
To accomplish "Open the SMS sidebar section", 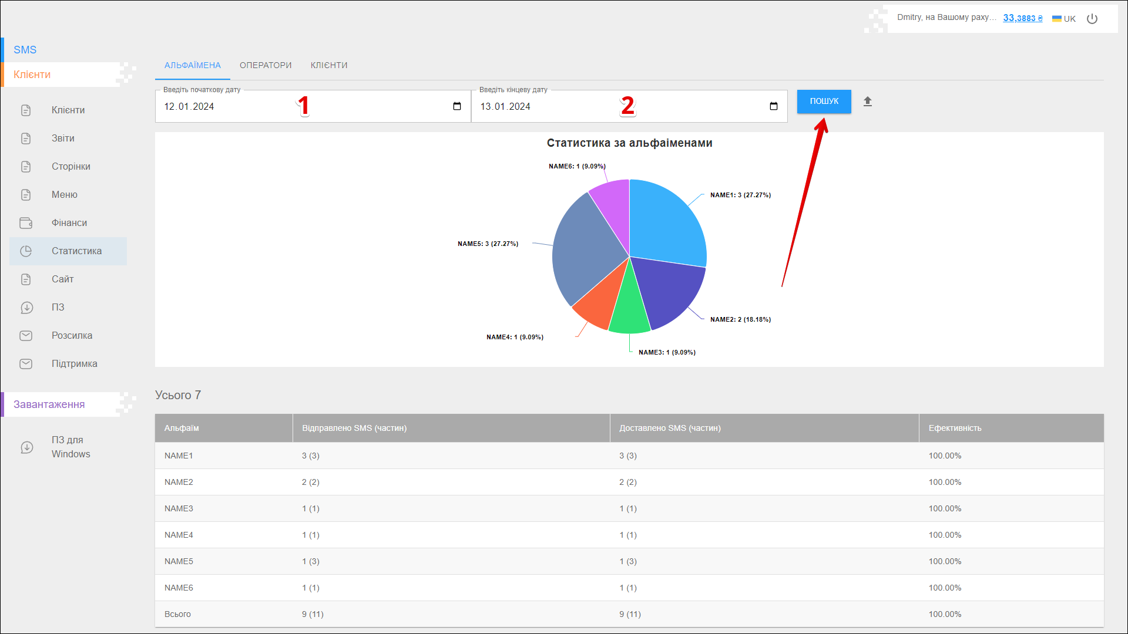I will [25, 50].
